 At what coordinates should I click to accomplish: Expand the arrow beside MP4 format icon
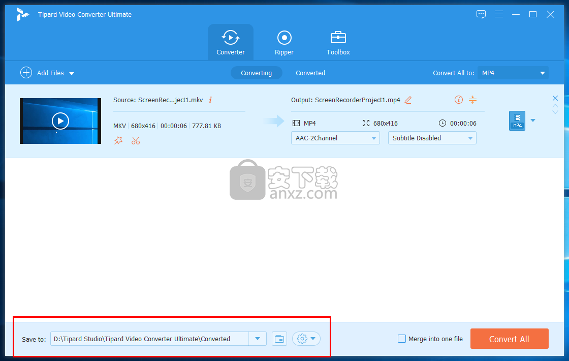533,120
